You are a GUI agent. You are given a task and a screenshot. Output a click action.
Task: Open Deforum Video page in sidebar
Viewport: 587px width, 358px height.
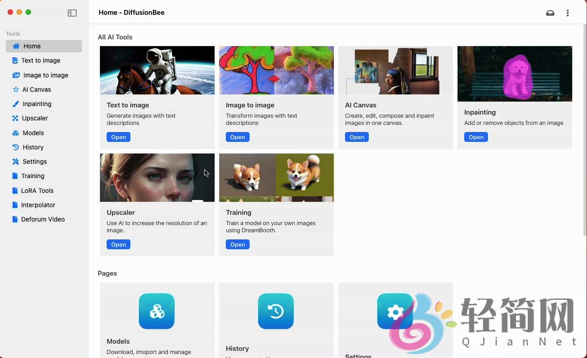(43, 219)
